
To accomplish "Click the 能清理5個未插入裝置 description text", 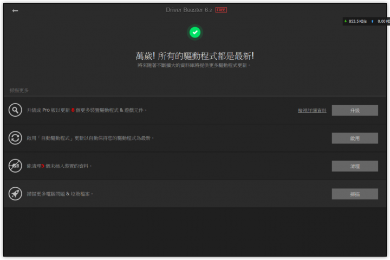I will (x=59, y=166).
